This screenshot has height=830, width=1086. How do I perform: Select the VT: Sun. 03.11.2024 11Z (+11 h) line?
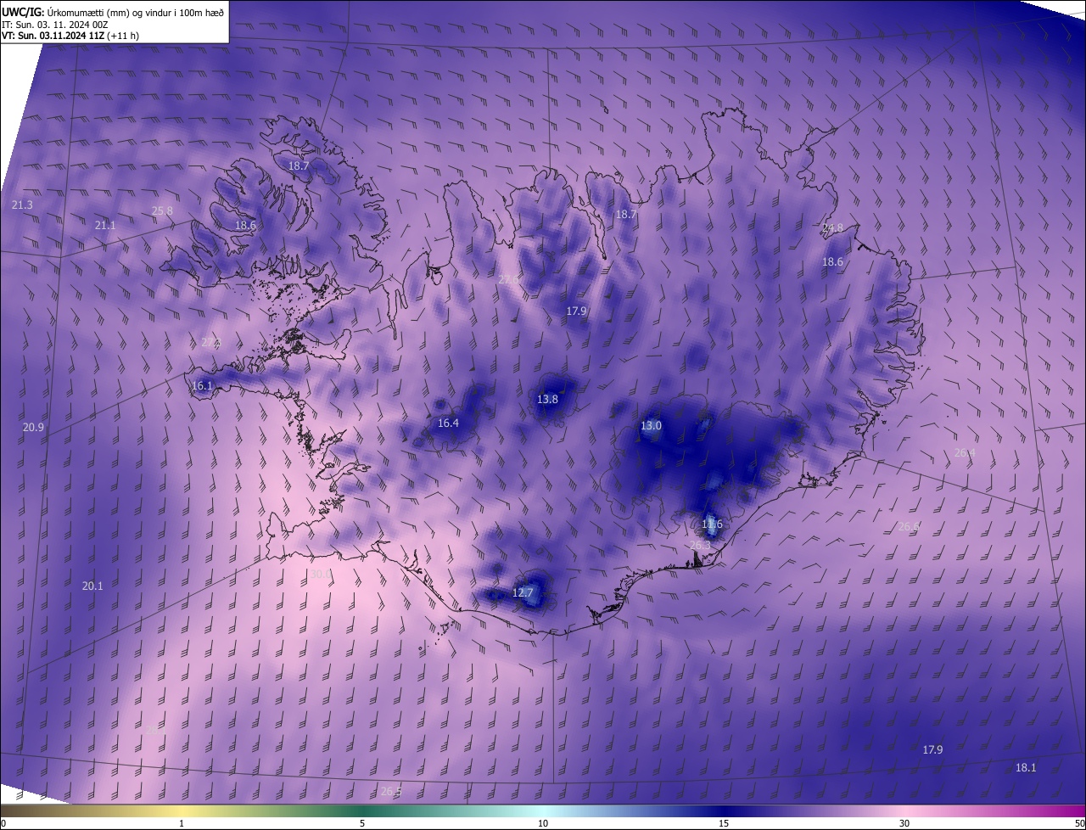click(x=70, y=36)
